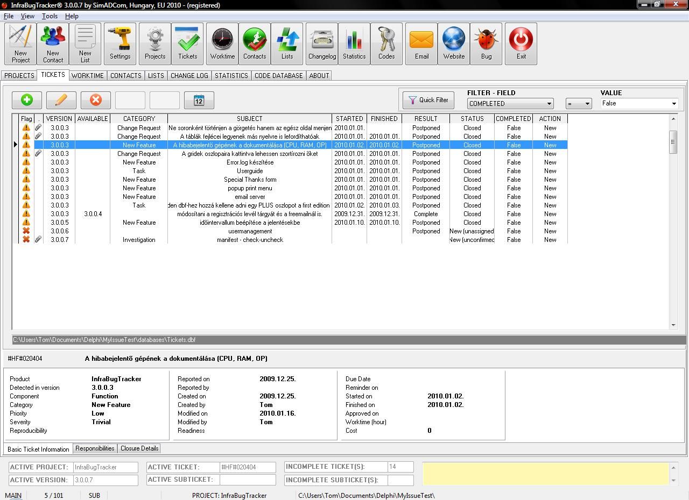
Task: Open the filter field COMPLETED dropdown
Action: pos(510,103)
